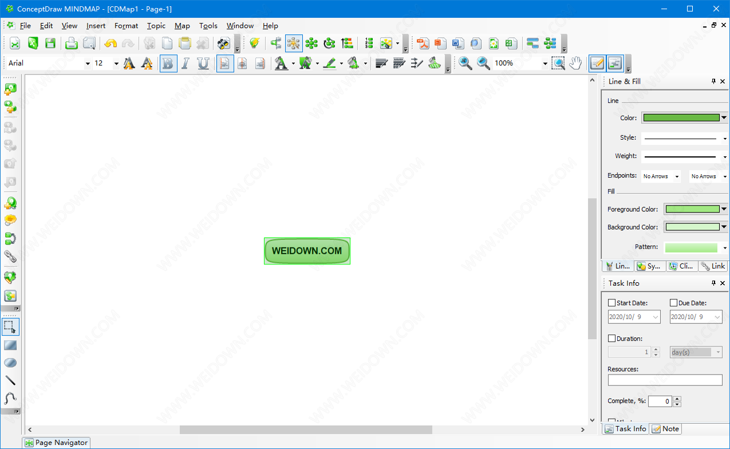Open the Insert menu

click(x=96, y=26)
